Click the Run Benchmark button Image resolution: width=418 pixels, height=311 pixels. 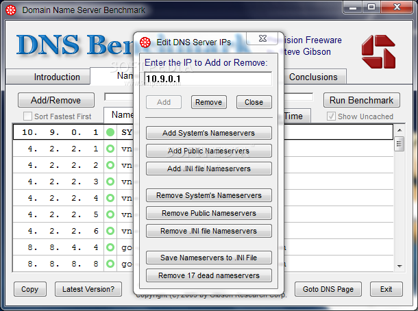coord(362,100)
